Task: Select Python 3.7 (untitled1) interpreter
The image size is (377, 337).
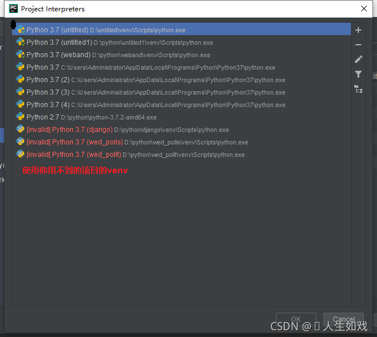Action: click(181, 42)
